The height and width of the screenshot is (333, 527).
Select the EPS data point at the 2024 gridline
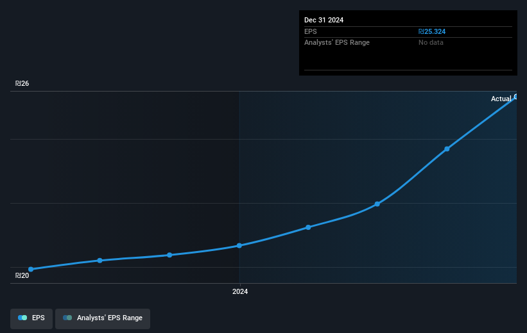pos(239,246)
